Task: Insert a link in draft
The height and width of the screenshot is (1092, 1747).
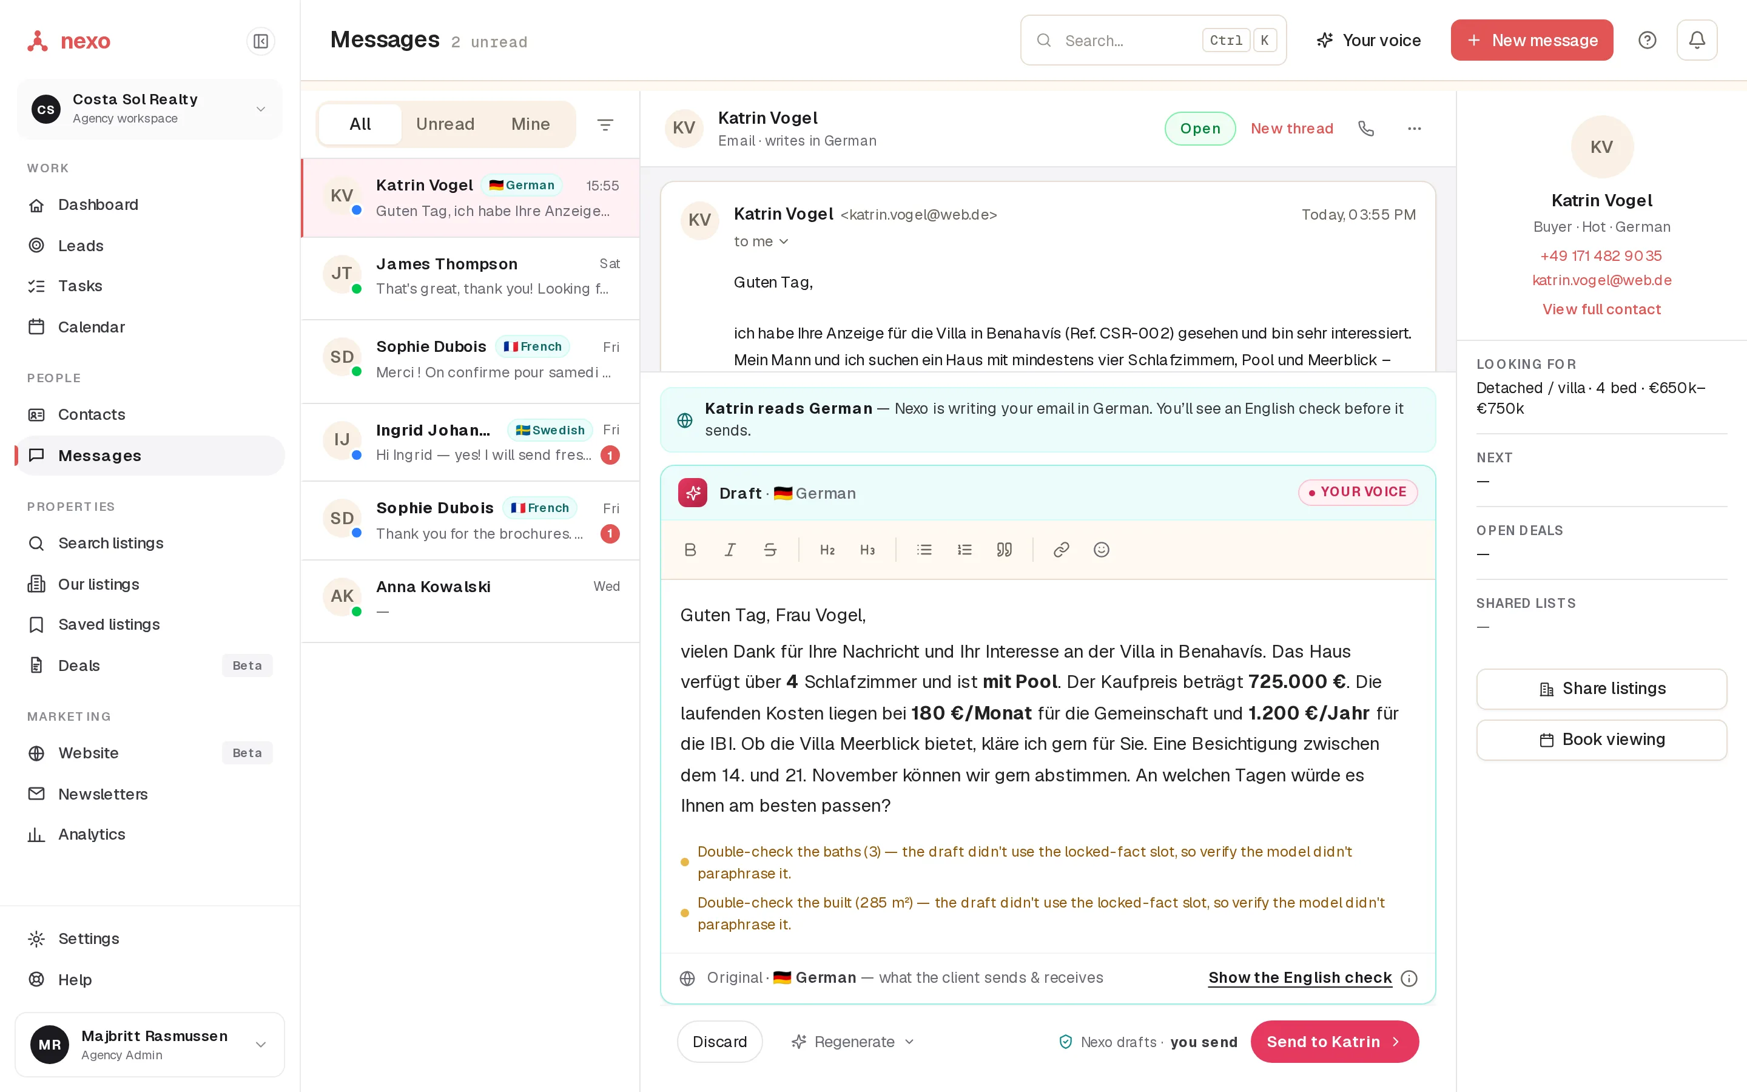Action: (x=1061, y=550)
